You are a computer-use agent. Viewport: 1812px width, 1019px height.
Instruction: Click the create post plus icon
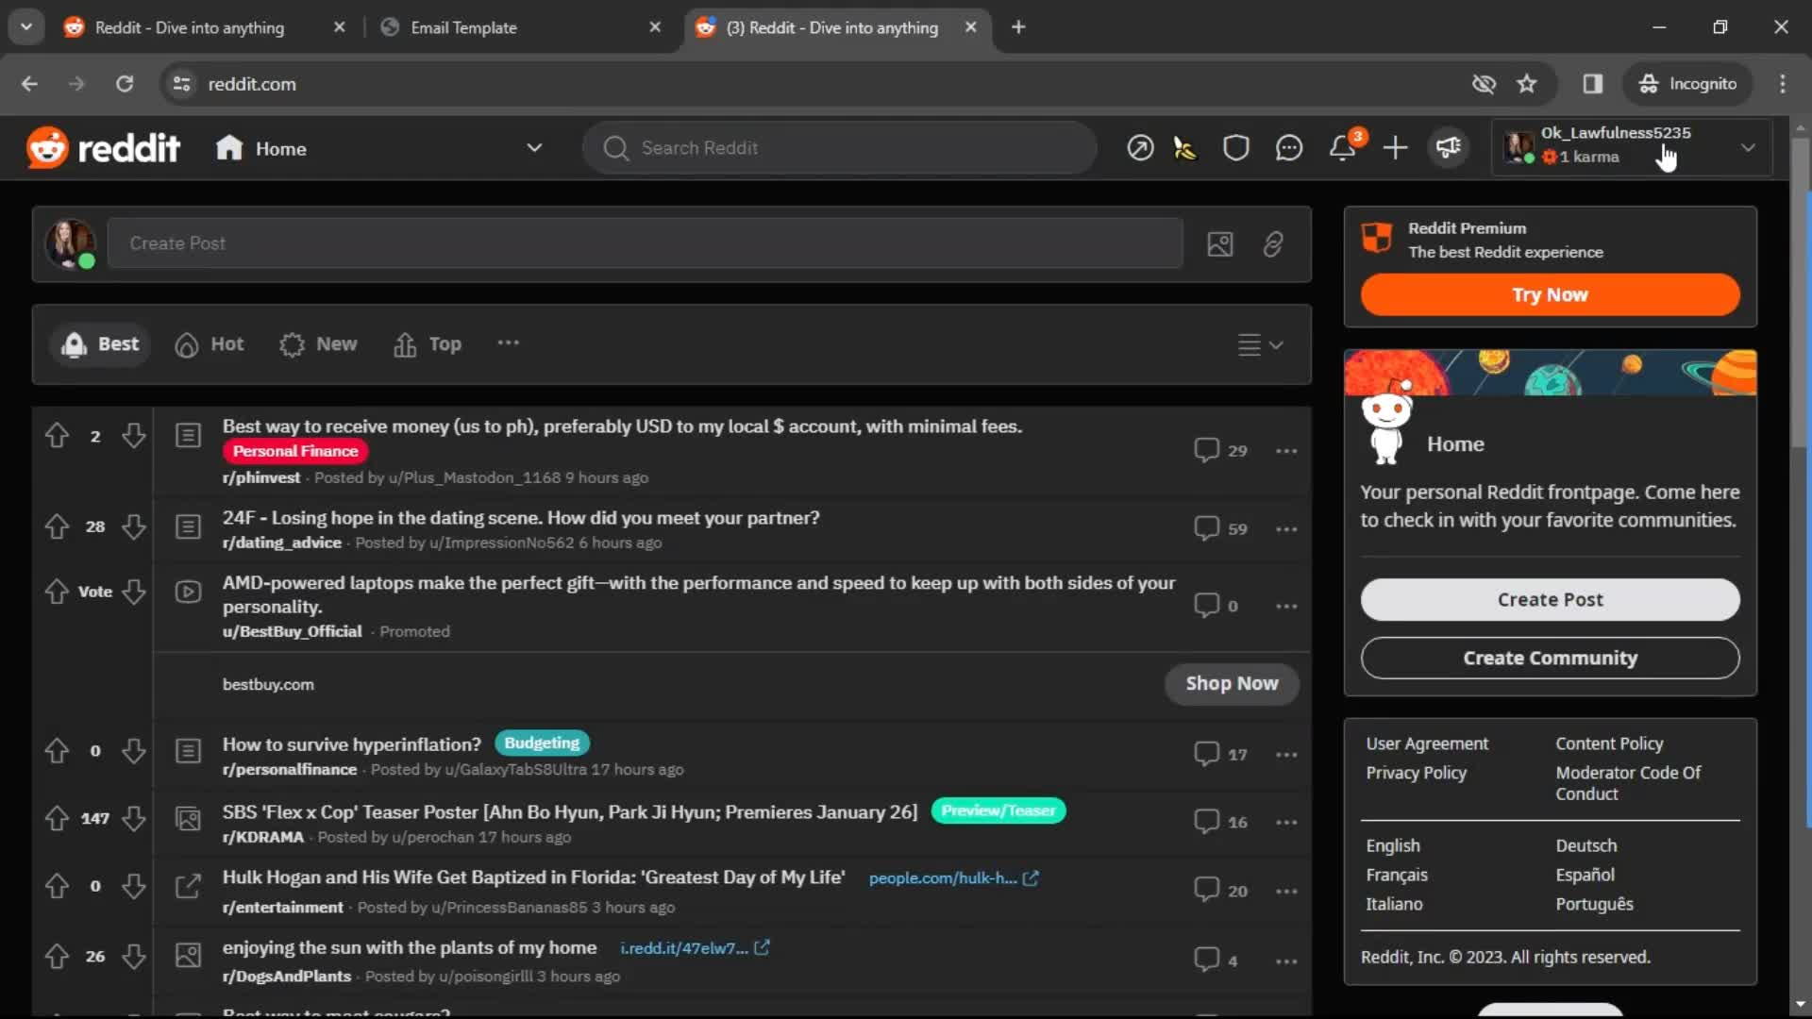[1394, 148]
